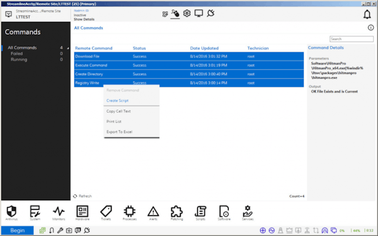Click the blue wave circle icon at bottom right
Image resolution: width=378 pixels, height=236 pixels.
click(x=272, y=230)
